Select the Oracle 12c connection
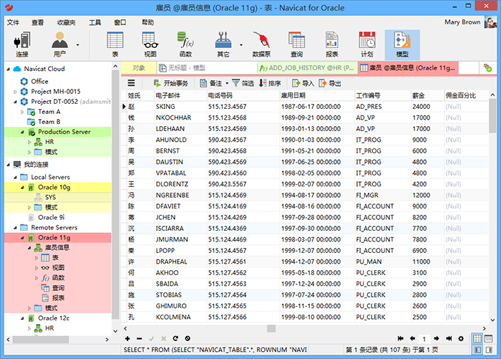The height and width of the screenshot is (359, 501). (54, 318)
